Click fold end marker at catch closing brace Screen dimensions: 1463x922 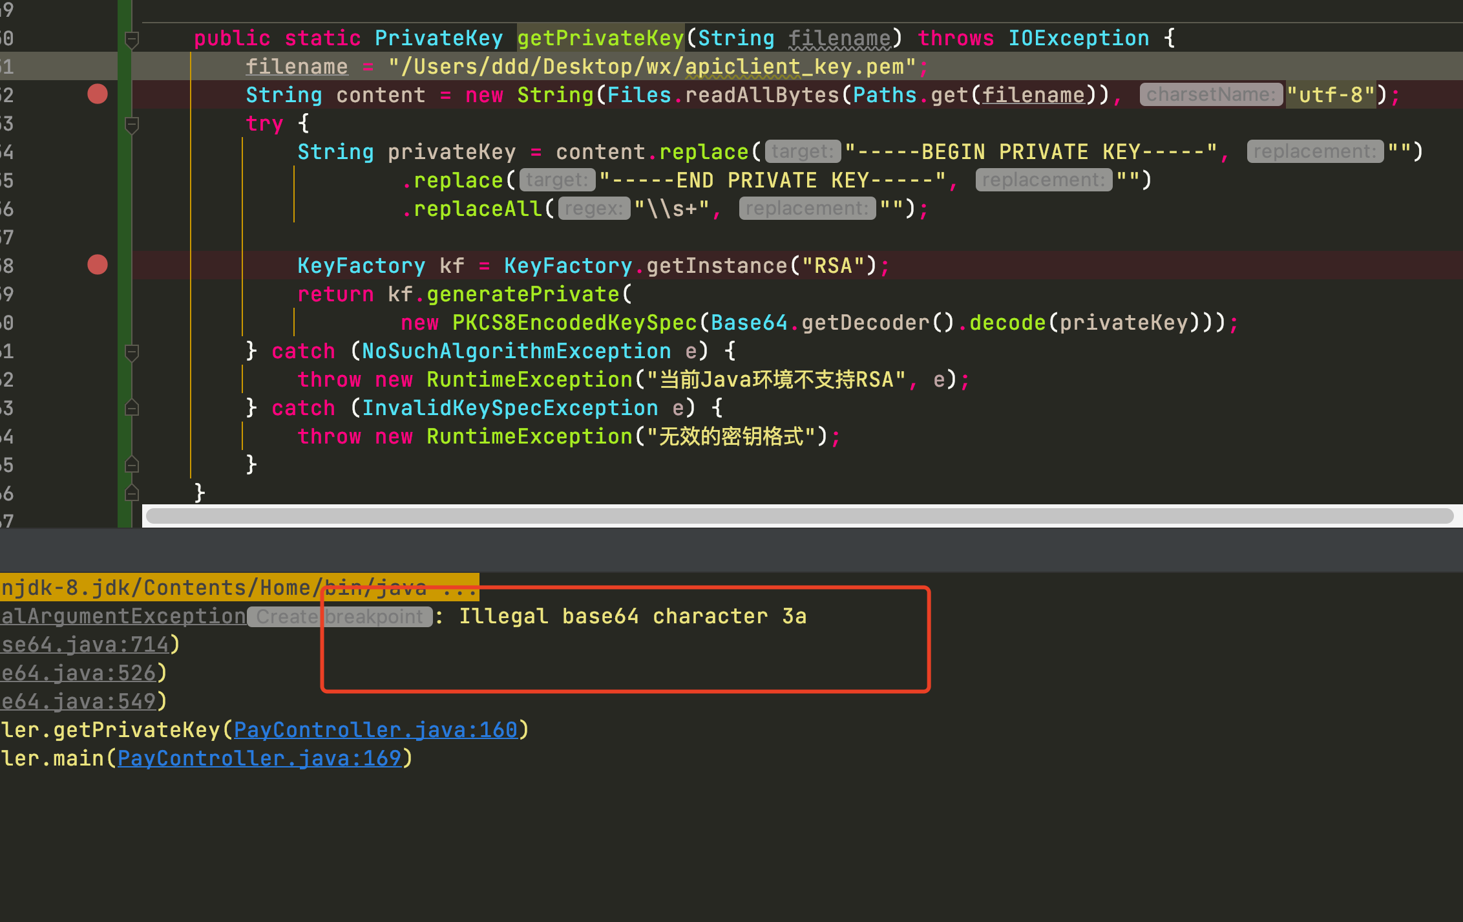pyautogui.click(x=132, y=465)
